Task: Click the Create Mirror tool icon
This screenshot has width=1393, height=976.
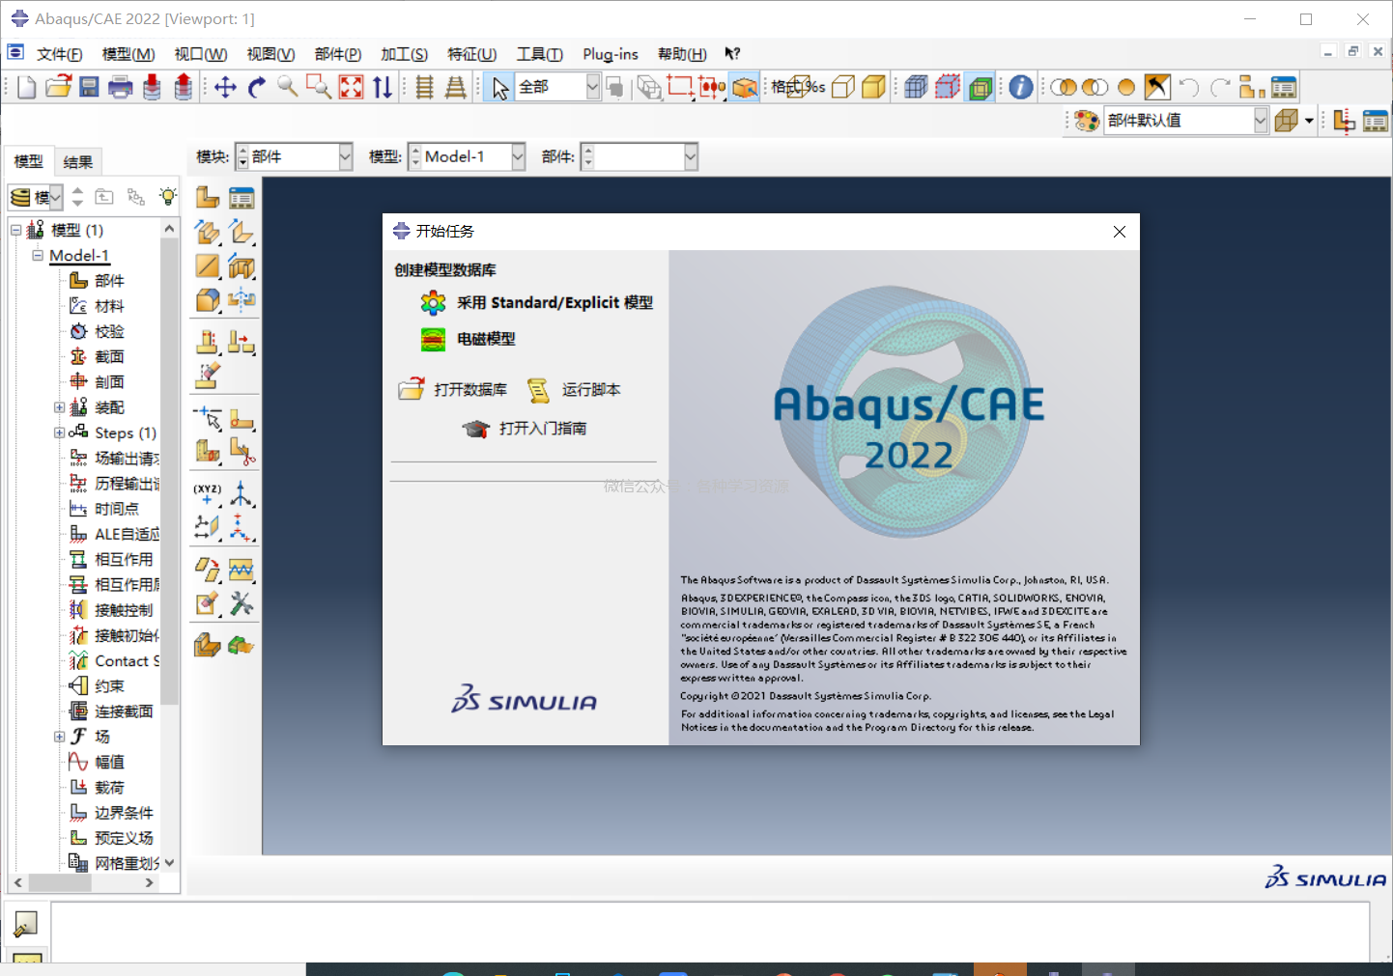Action: click(x=242, y=300)
